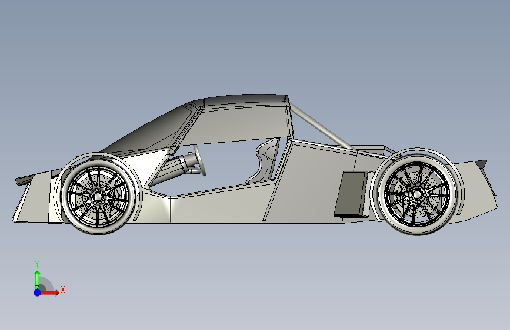Click the gray XY plane arc on triad
This screenshot has width=510, height=330.
pyautogui.click(x=47, y=284)
